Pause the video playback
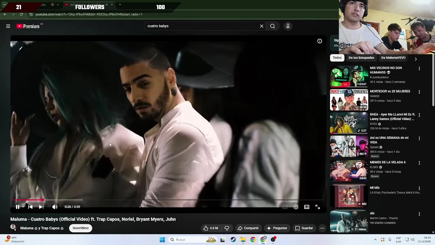The width and height of the screenshot is (435, 245). [x=18, y=207]
